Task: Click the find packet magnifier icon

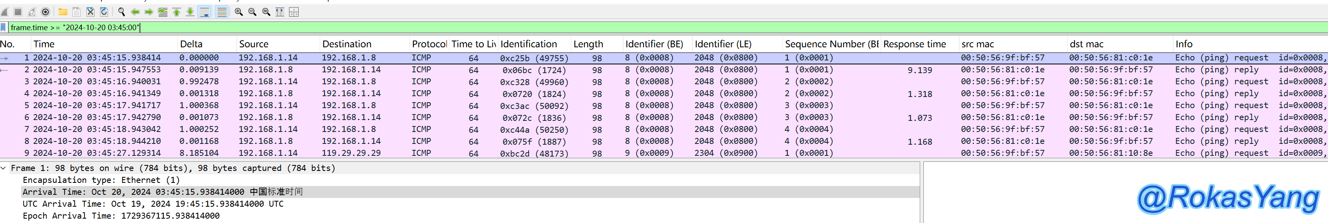Action: [122, 12]
